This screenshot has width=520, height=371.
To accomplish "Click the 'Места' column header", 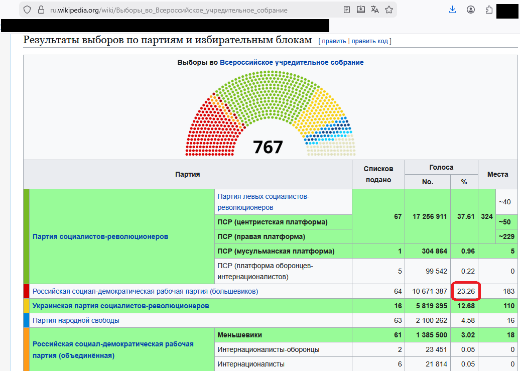I will (498, 175).
